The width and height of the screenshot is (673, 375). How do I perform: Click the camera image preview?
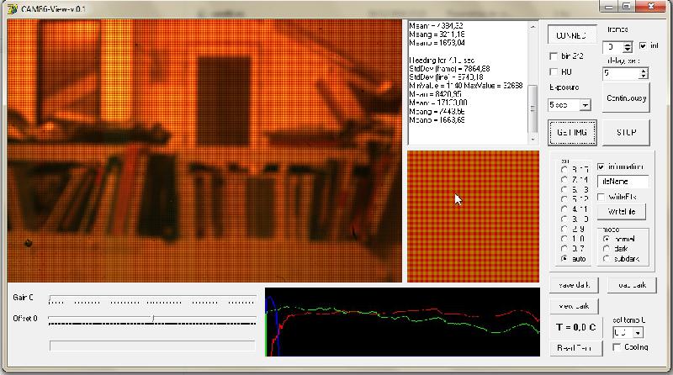[204, 151]
